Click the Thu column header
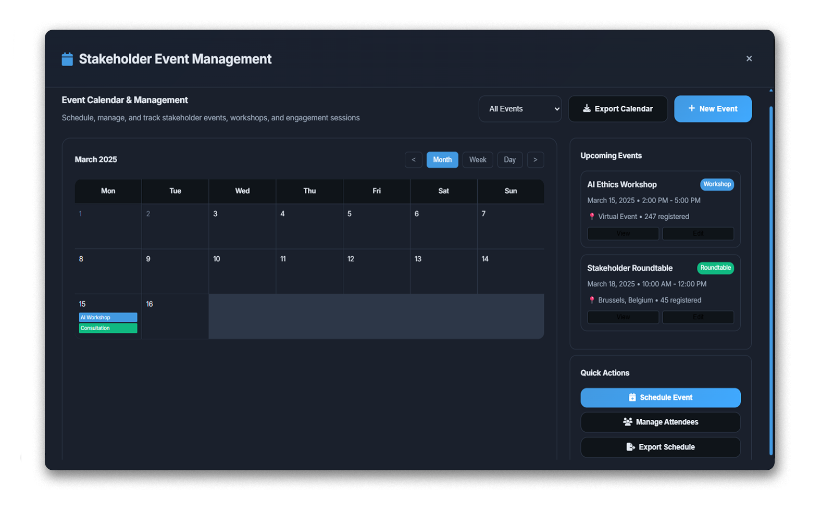The width and height of the screenshot is (821, 526). [309, 191]
